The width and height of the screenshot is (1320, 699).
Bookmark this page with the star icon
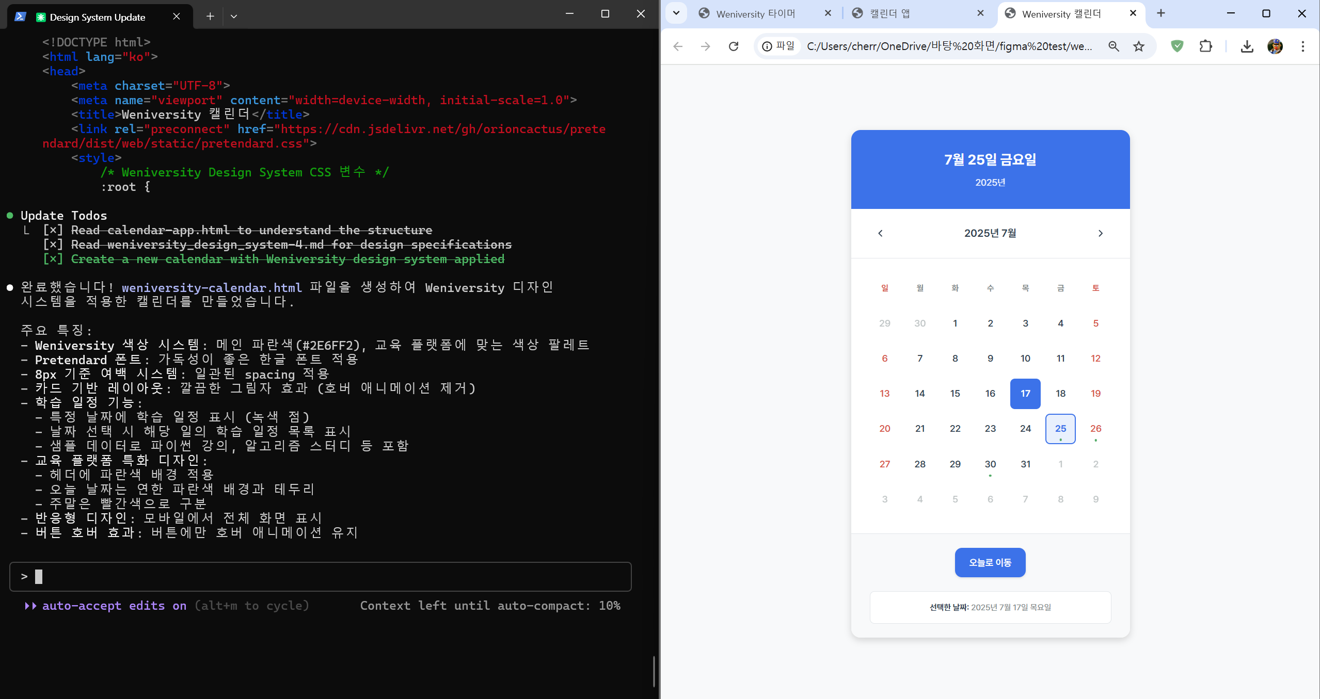1138,46
